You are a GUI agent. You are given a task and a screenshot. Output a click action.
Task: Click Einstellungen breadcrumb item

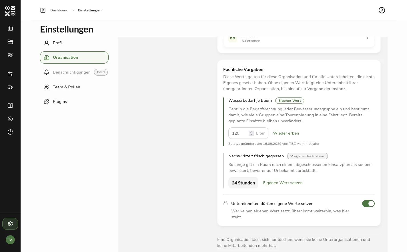tap(90, 10)
